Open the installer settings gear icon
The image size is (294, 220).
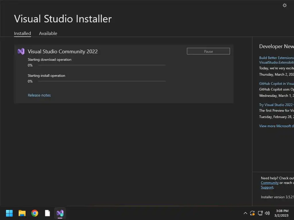click(285, 5)
